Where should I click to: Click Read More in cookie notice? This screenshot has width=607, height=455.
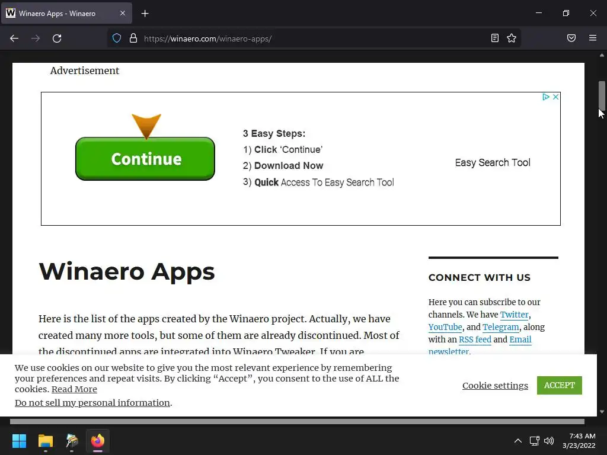[x=74, y=389]
